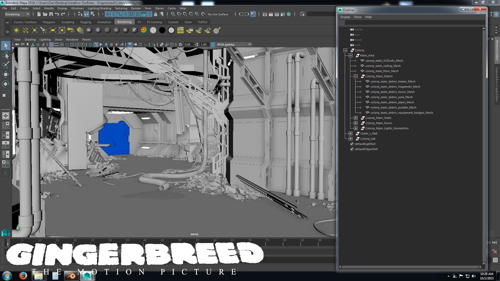This screenshot has width=500, height=281.
Task: Activate the Rotate tool in the toolbox
Action: click(x=6, y=84)
